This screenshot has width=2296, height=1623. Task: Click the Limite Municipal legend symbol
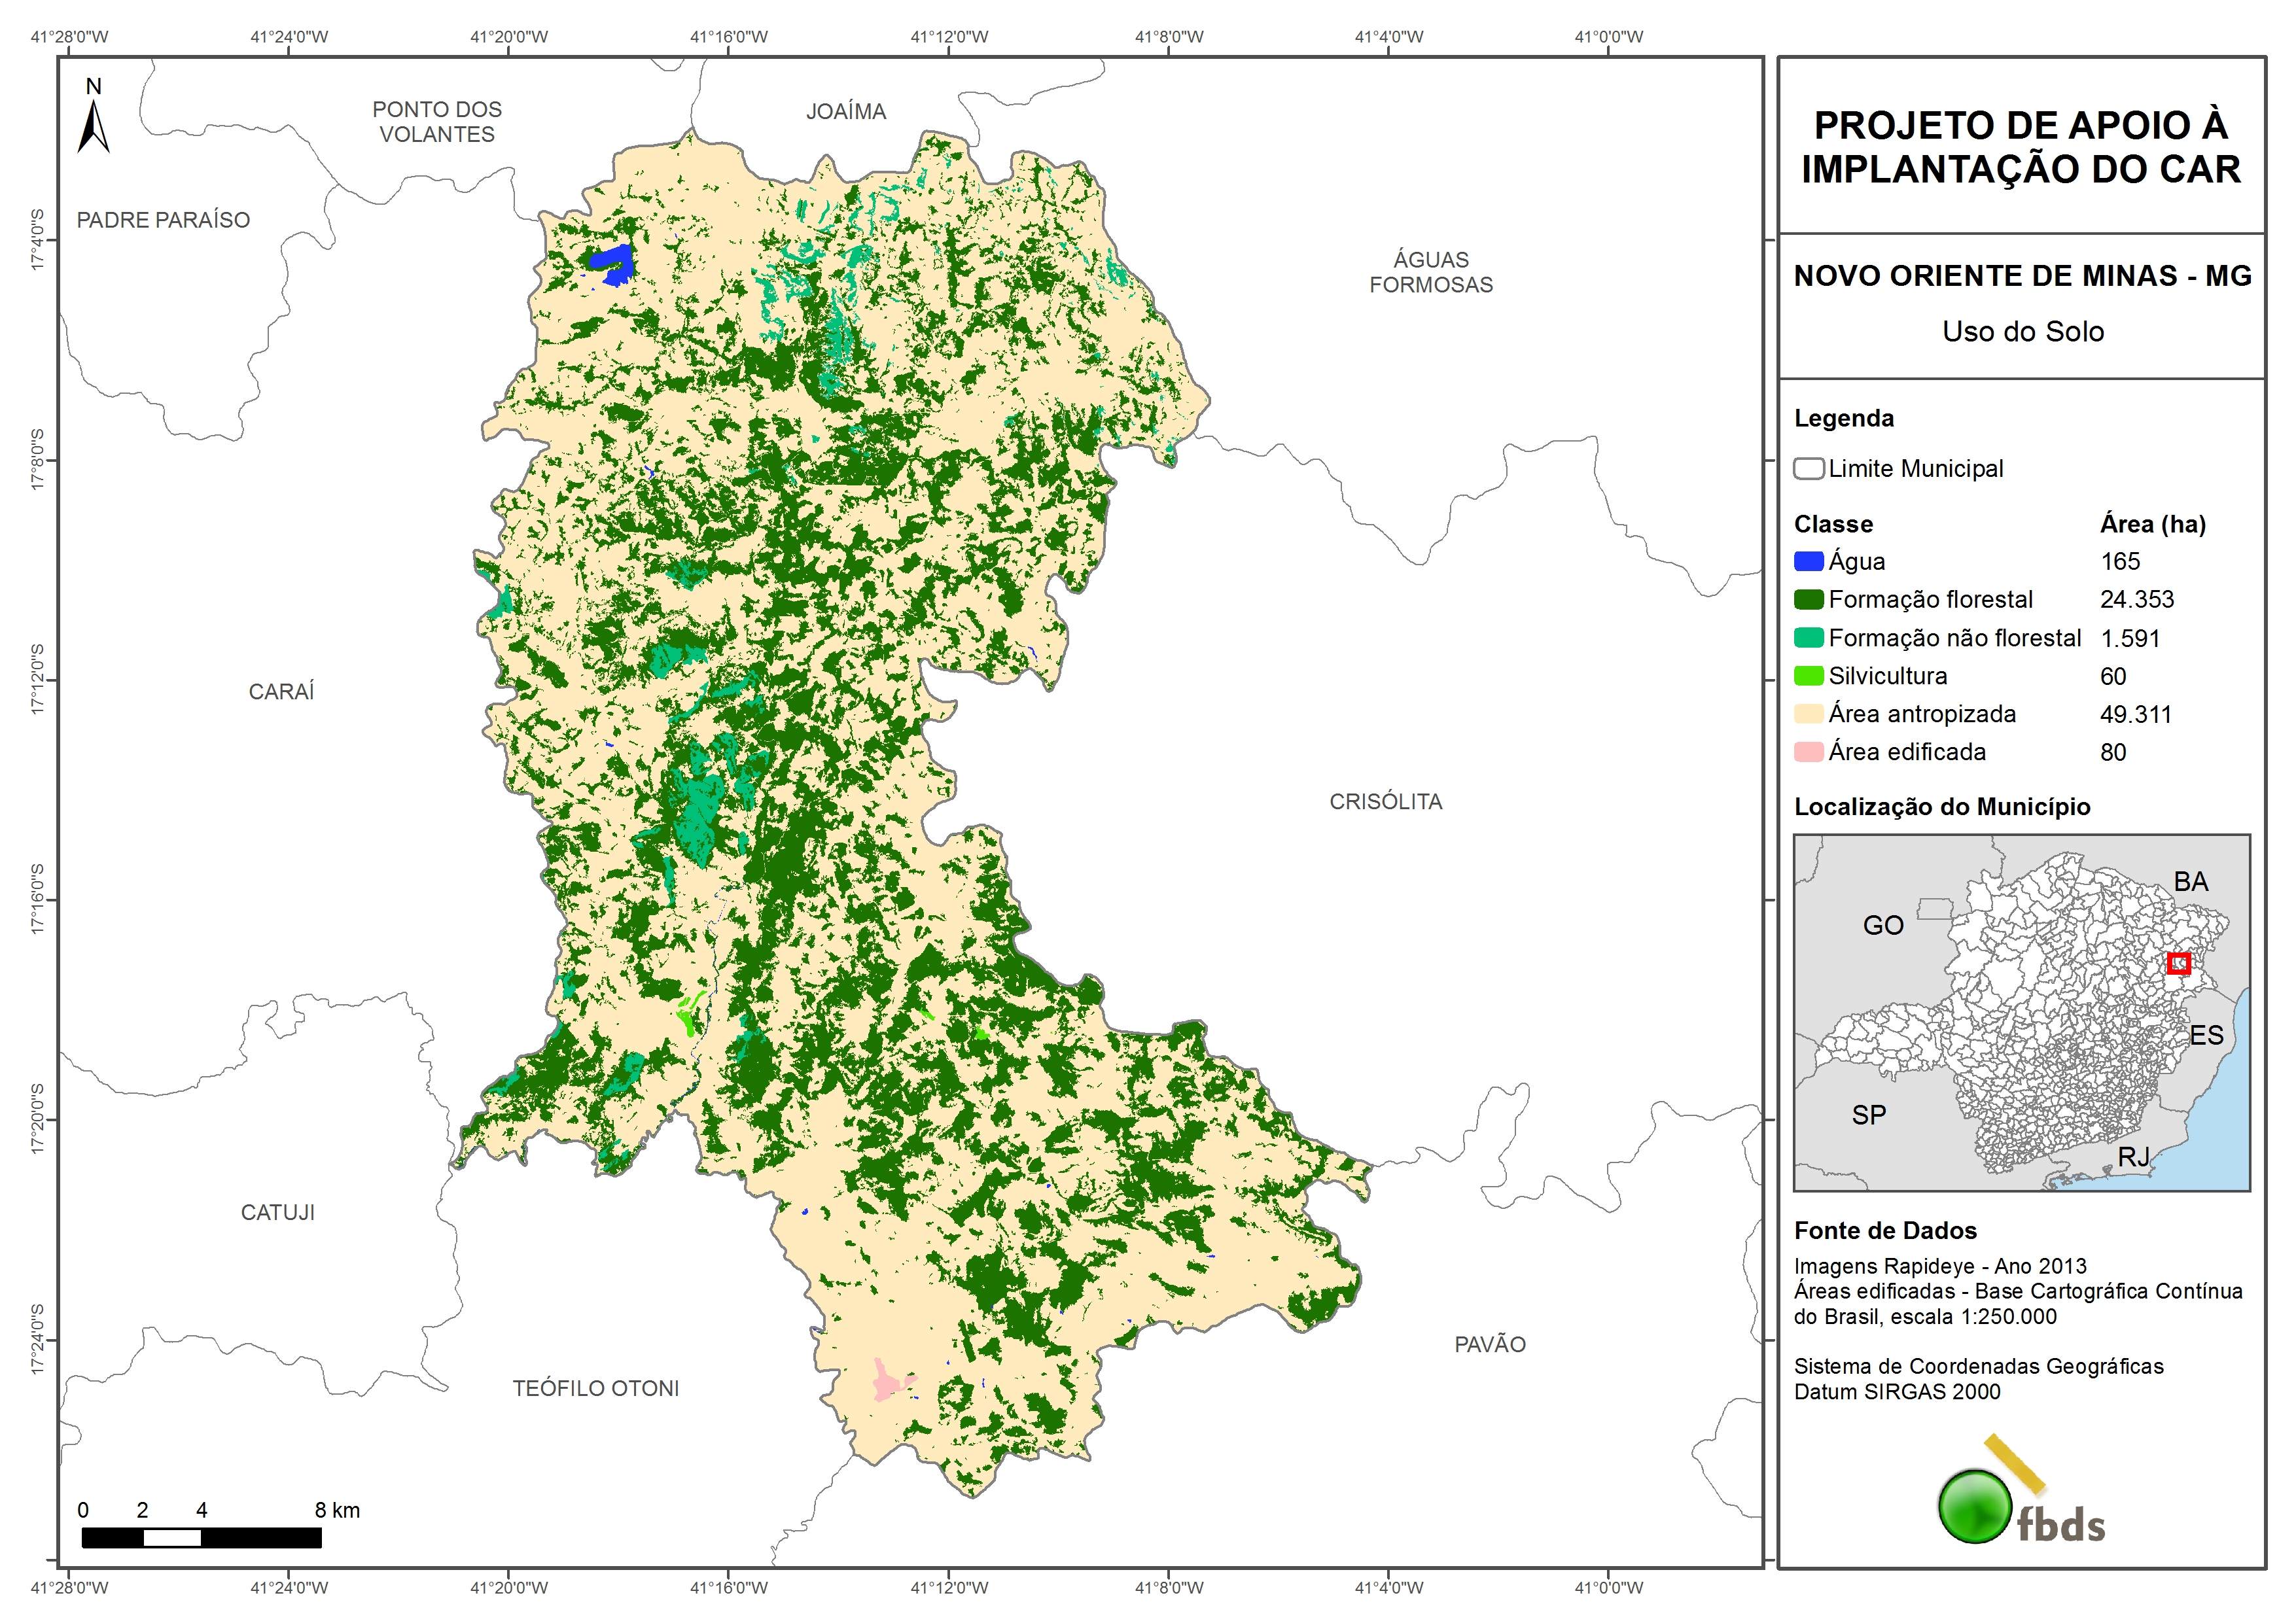tap(1808, 469)
